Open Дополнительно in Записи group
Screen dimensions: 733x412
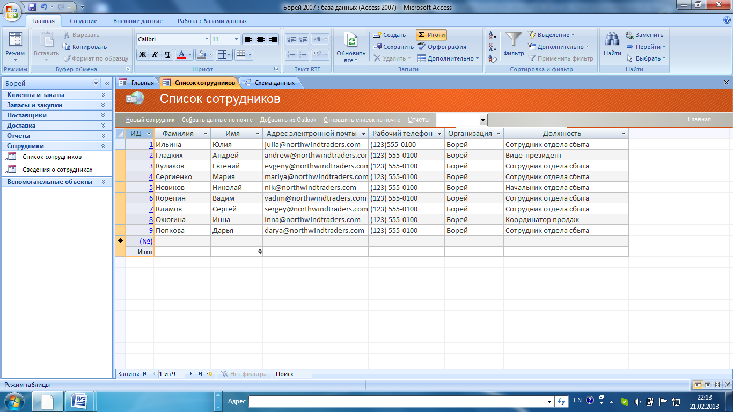(x=448, y=58)
